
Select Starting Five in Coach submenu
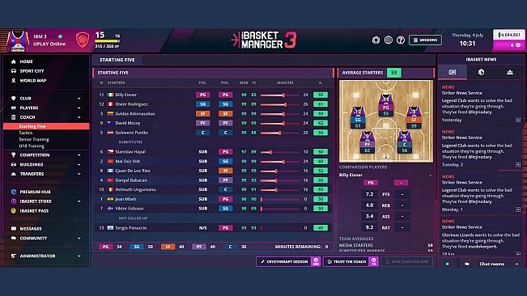tap(46, 126)
